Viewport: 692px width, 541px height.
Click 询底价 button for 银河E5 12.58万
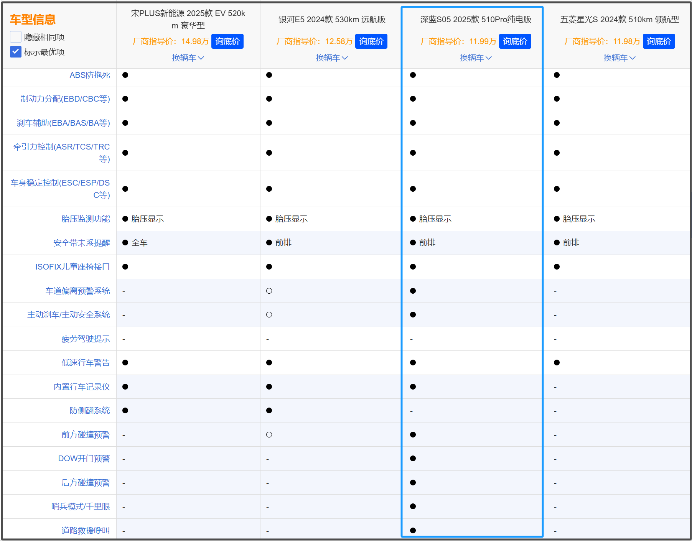click(x=371, y=41)
